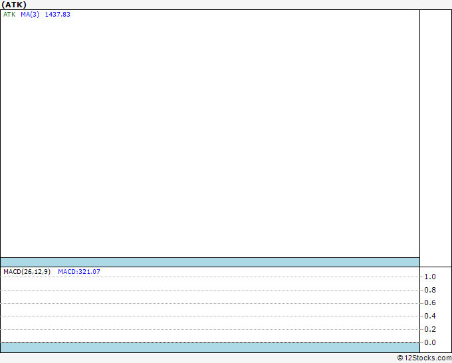
Task: Select the MACD:321.07 value
Action: pos(79,272)
